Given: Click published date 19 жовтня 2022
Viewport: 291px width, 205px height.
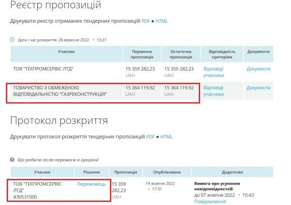Looking at the screenshot, I should (160, 184).
